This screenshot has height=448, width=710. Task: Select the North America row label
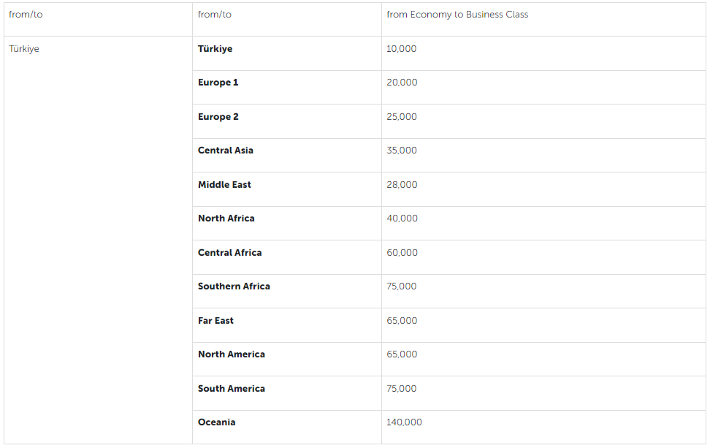(232, 354)
